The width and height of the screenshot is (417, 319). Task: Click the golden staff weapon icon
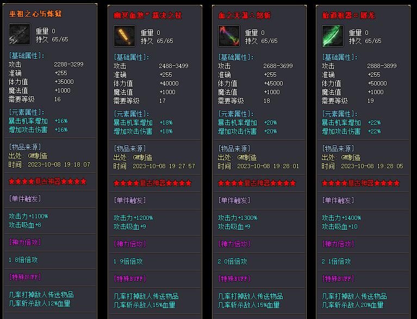pyautogui.click(x=124, y=36)
